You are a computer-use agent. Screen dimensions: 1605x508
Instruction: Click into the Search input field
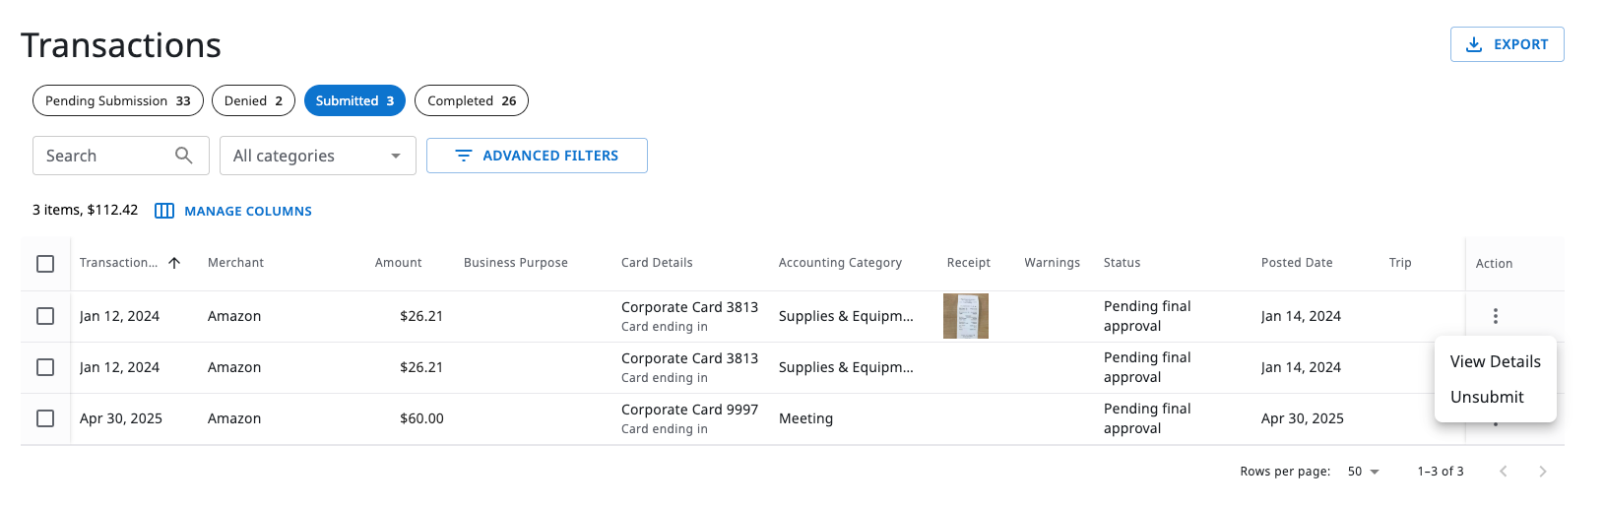click(x=103, y=156)
